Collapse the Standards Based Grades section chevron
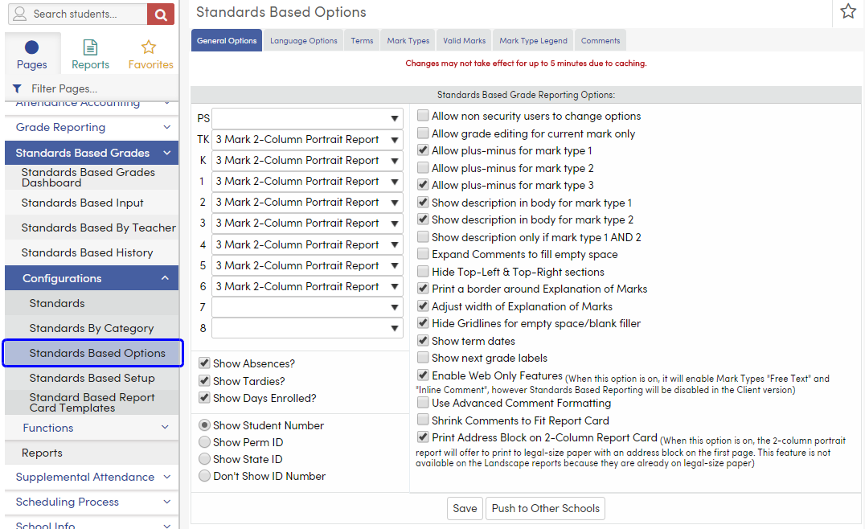This screenshot has height=529, width=865. [166, 152]
